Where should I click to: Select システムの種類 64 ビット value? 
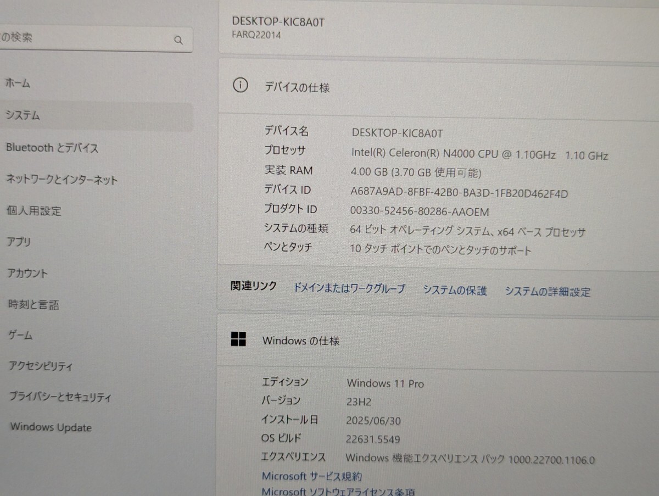pos(468,231)
